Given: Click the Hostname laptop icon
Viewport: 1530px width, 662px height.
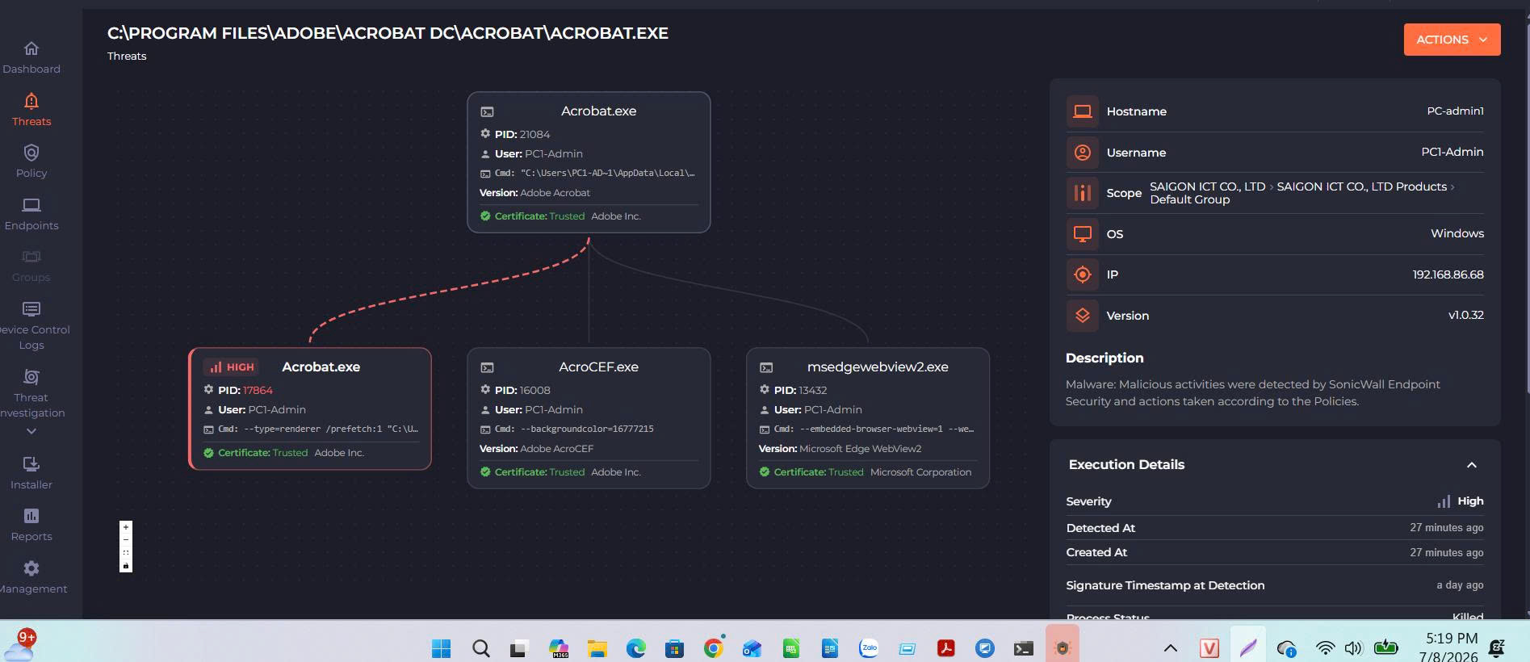Looking at the screenshot, I should (1082, 111).
